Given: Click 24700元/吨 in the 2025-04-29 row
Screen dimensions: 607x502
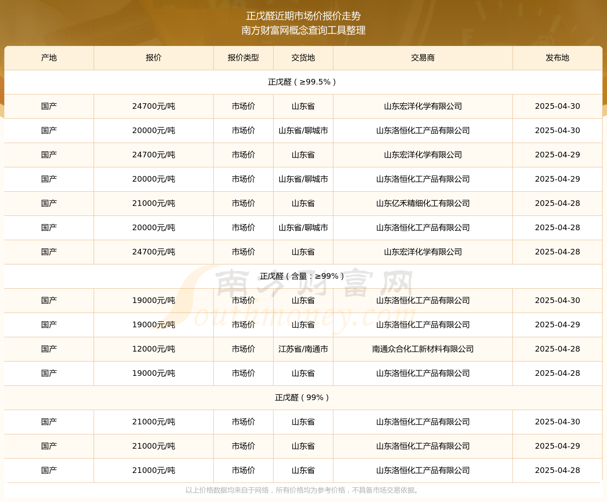Looking at the screenshot, I should pos(153,155).
